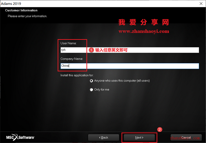
Task: Click the Company Name input field
Action: (130, 66)
